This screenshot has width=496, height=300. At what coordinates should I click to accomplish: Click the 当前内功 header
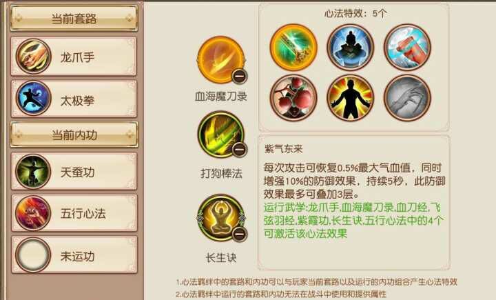click(74, 134)
